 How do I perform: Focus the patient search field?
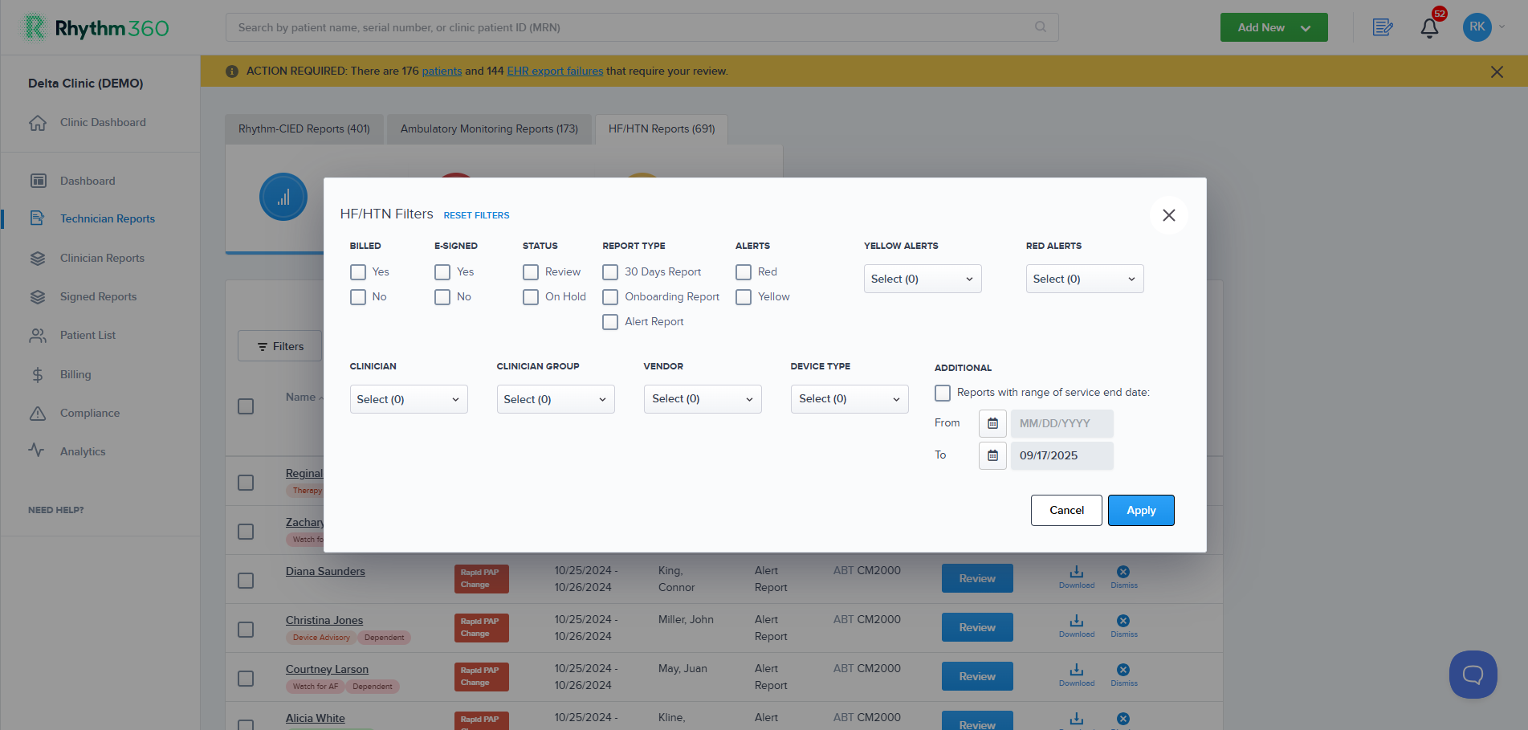tap(642, 27)
